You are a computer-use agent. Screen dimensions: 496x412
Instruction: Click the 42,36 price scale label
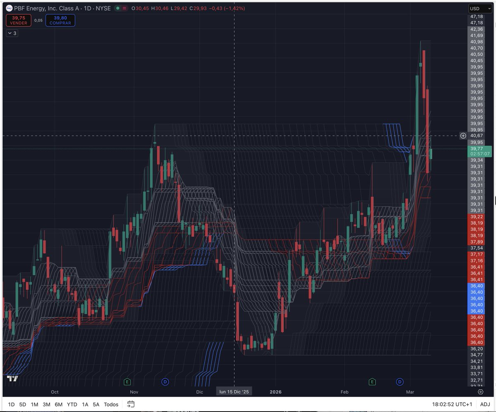(477, 29)
